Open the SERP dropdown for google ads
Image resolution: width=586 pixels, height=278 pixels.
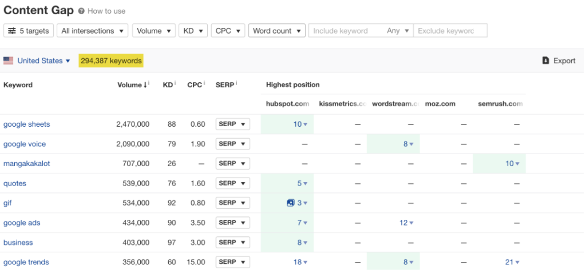232,223
